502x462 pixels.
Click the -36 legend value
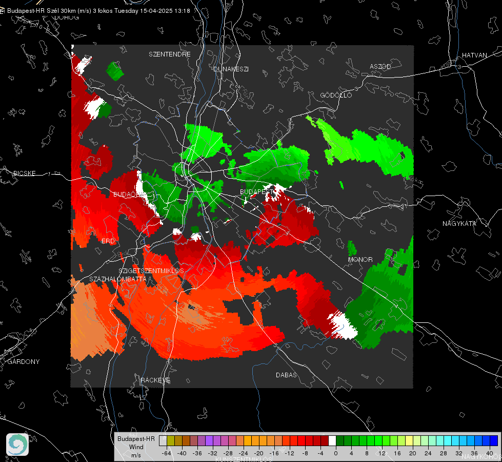(197, 453)
